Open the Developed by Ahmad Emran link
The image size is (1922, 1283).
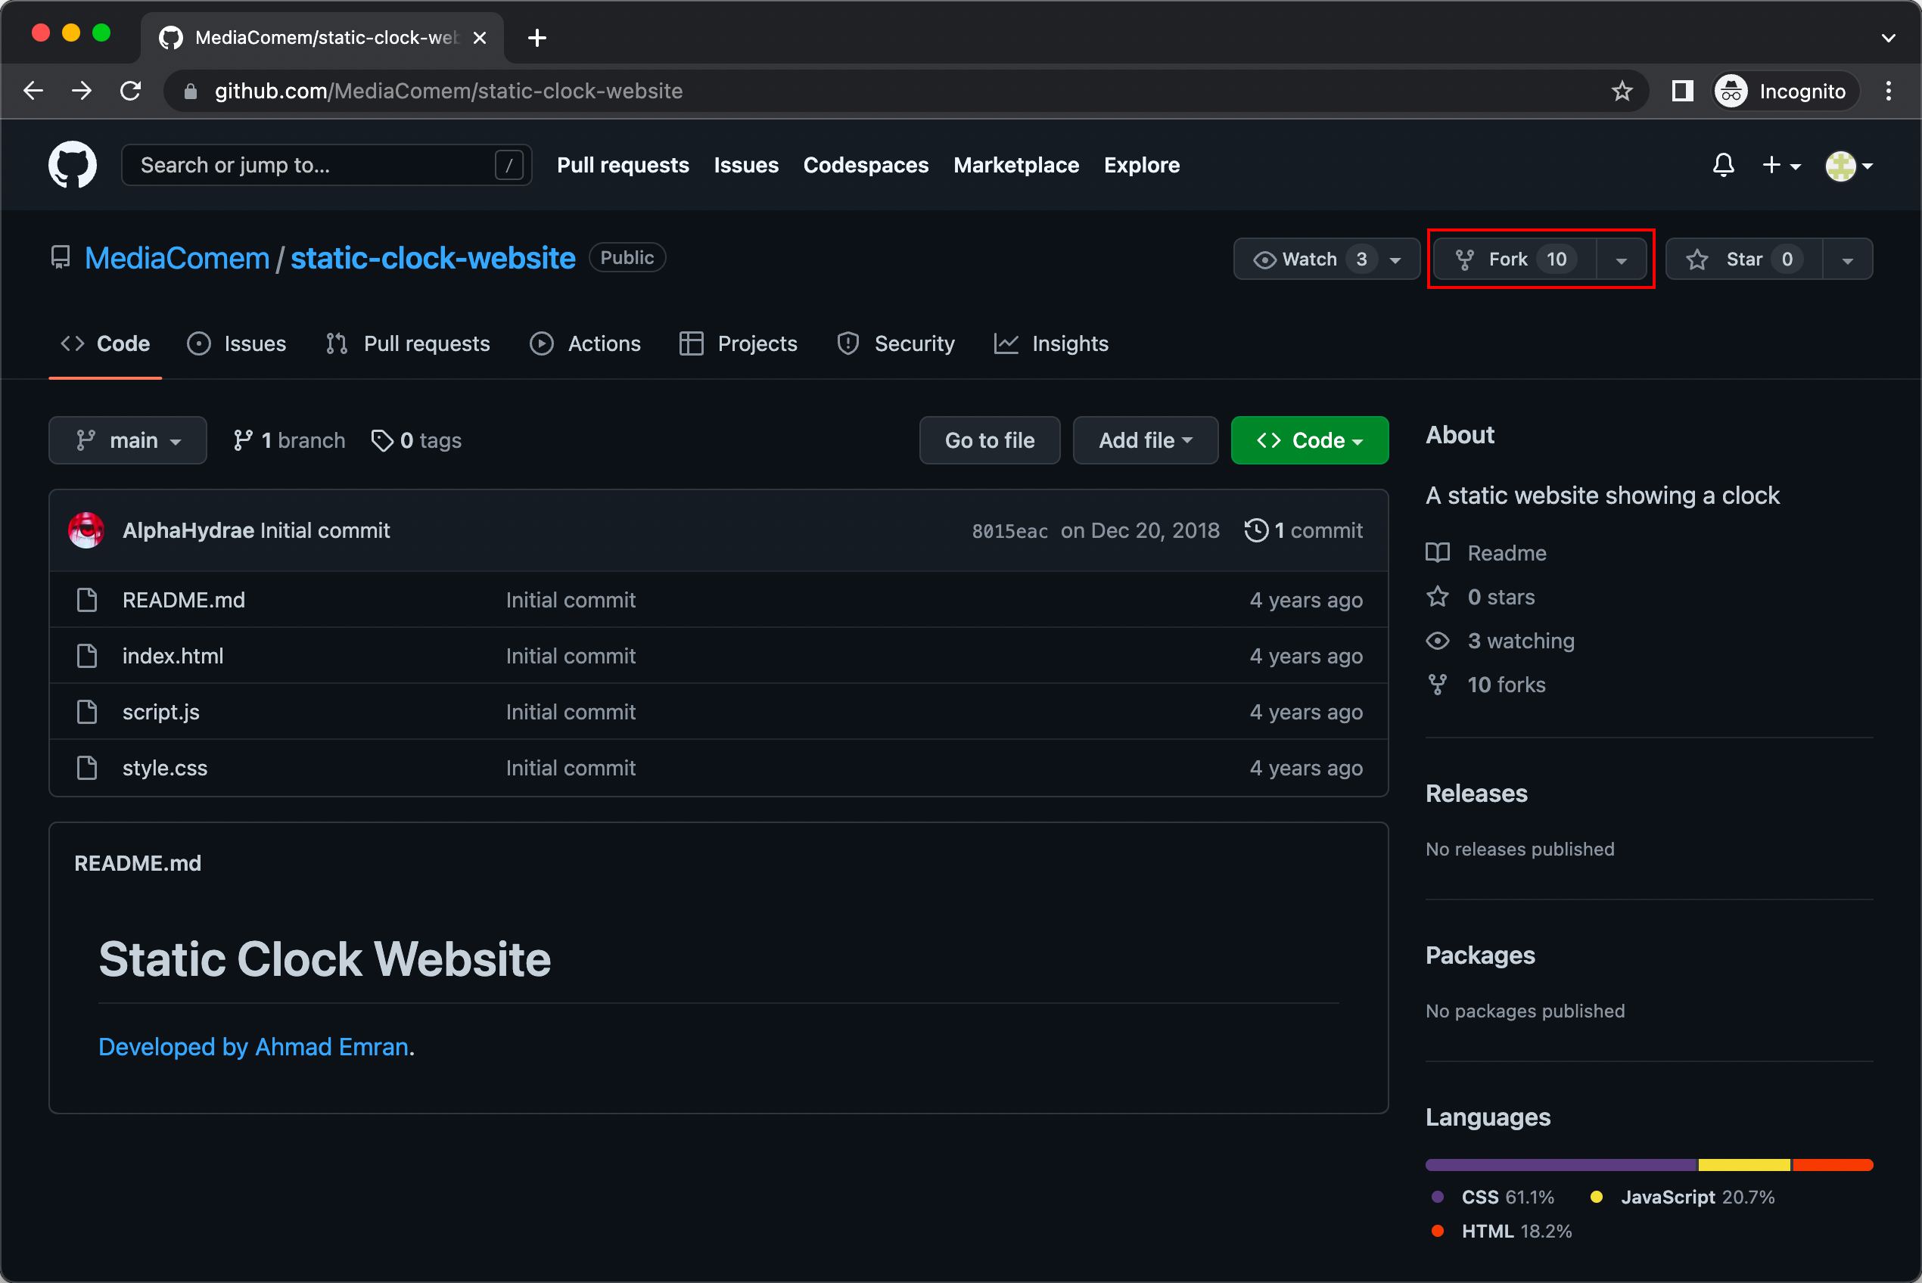(x=254, y=1047)
